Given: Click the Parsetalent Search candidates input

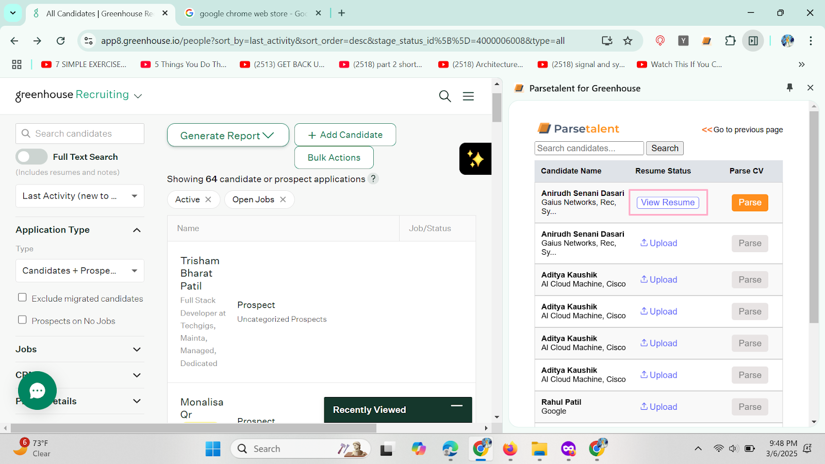Looking at the screenshot, I should (x=589, y=148).
